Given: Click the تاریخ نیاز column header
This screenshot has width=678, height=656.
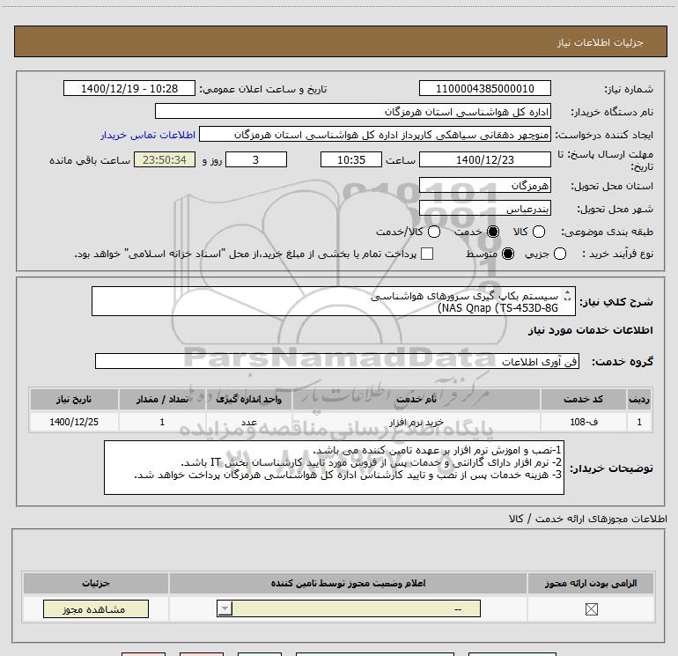Looking at the screenshot, I should 74,399.
